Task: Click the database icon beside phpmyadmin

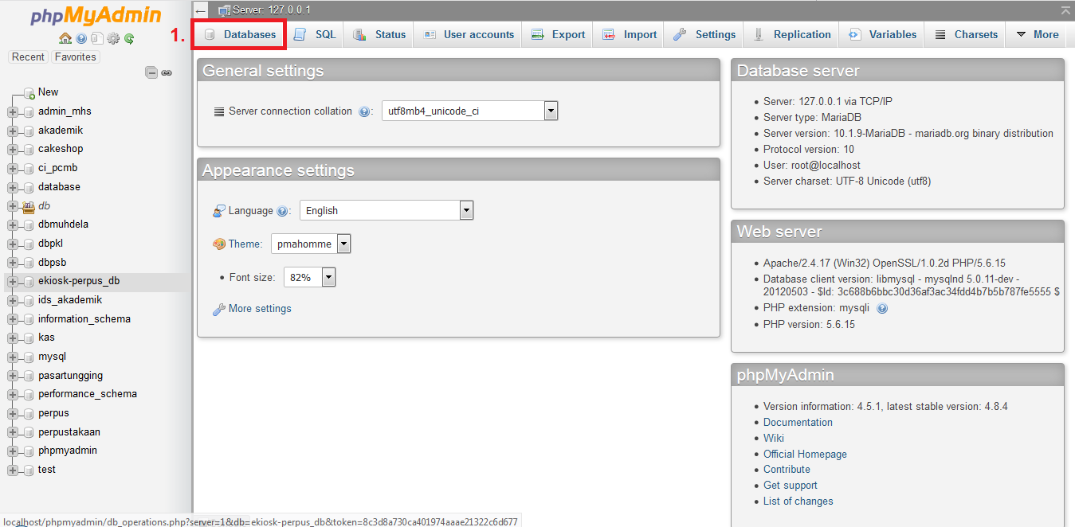Action: point(29,451)
